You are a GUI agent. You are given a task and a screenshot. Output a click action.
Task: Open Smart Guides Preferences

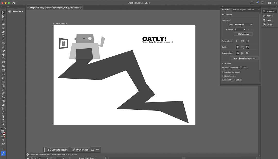tap(244, 58)
